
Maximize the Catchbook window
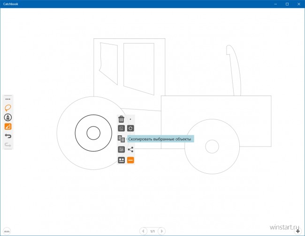pyautogui.click(x=287, y=4)
